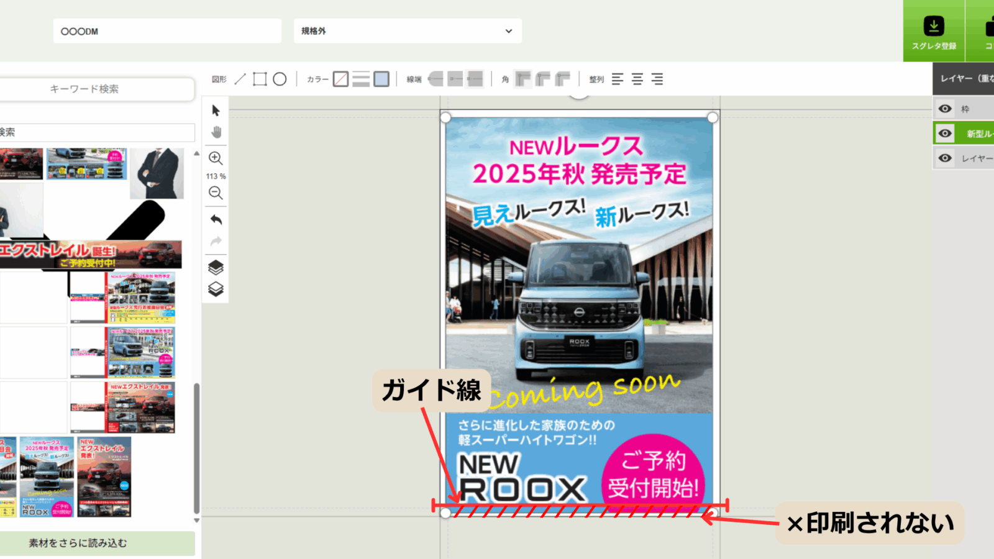Load more with 素材をさらに読み込む

[x=78, y=543]
